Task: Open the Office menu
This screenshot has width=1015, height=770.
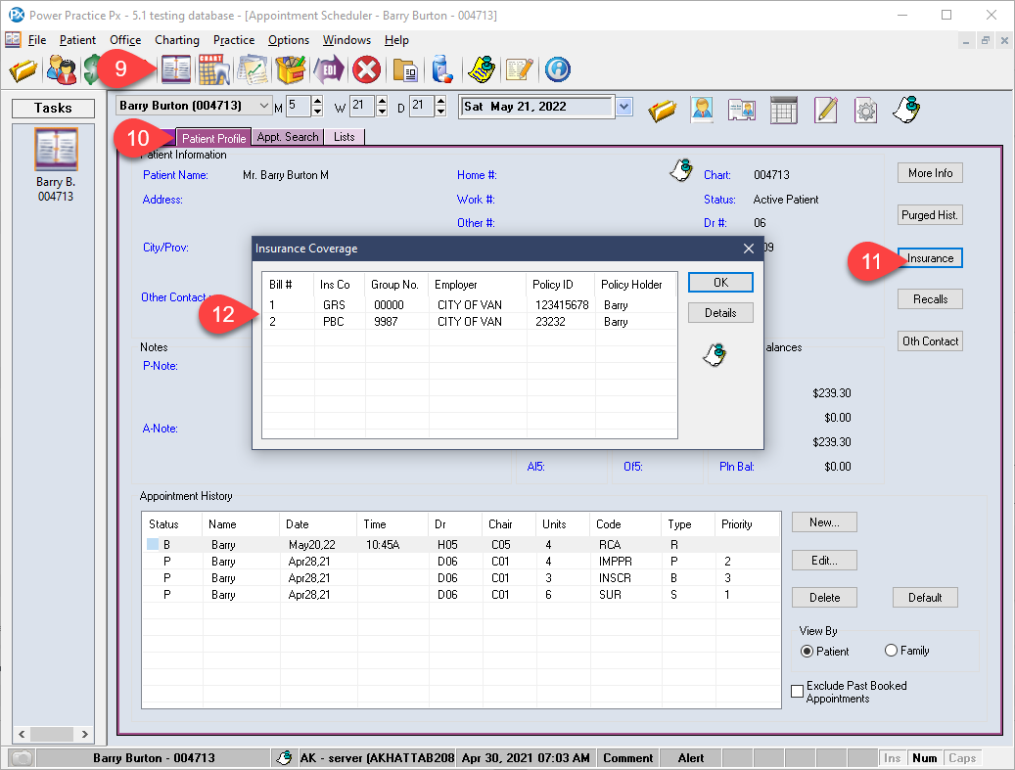Action: (125, 40)
